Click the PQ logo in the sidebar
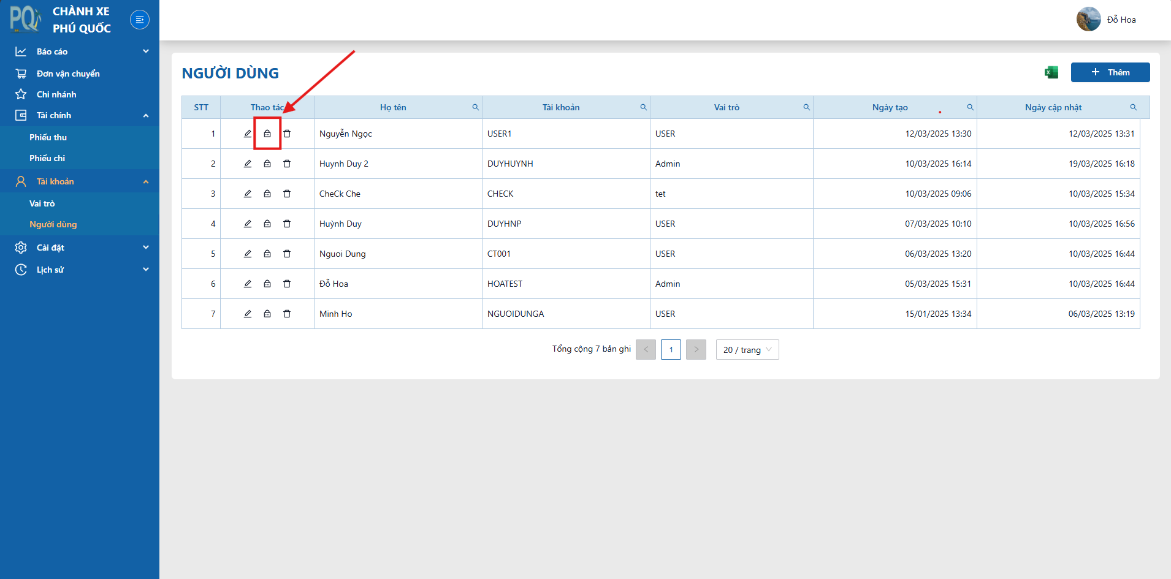This screenshot has height=579, width=1171. coord(25,19)
